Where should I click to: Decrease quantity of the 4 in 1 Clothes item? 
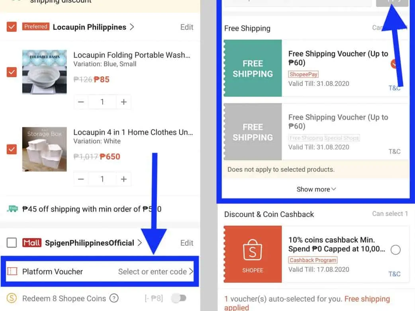click(81, 179)
